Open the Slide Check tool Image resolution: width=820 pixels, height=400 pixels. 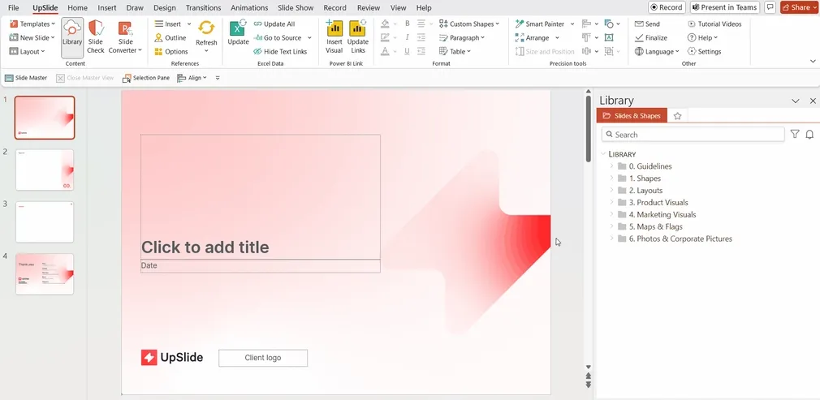(96, 37)
